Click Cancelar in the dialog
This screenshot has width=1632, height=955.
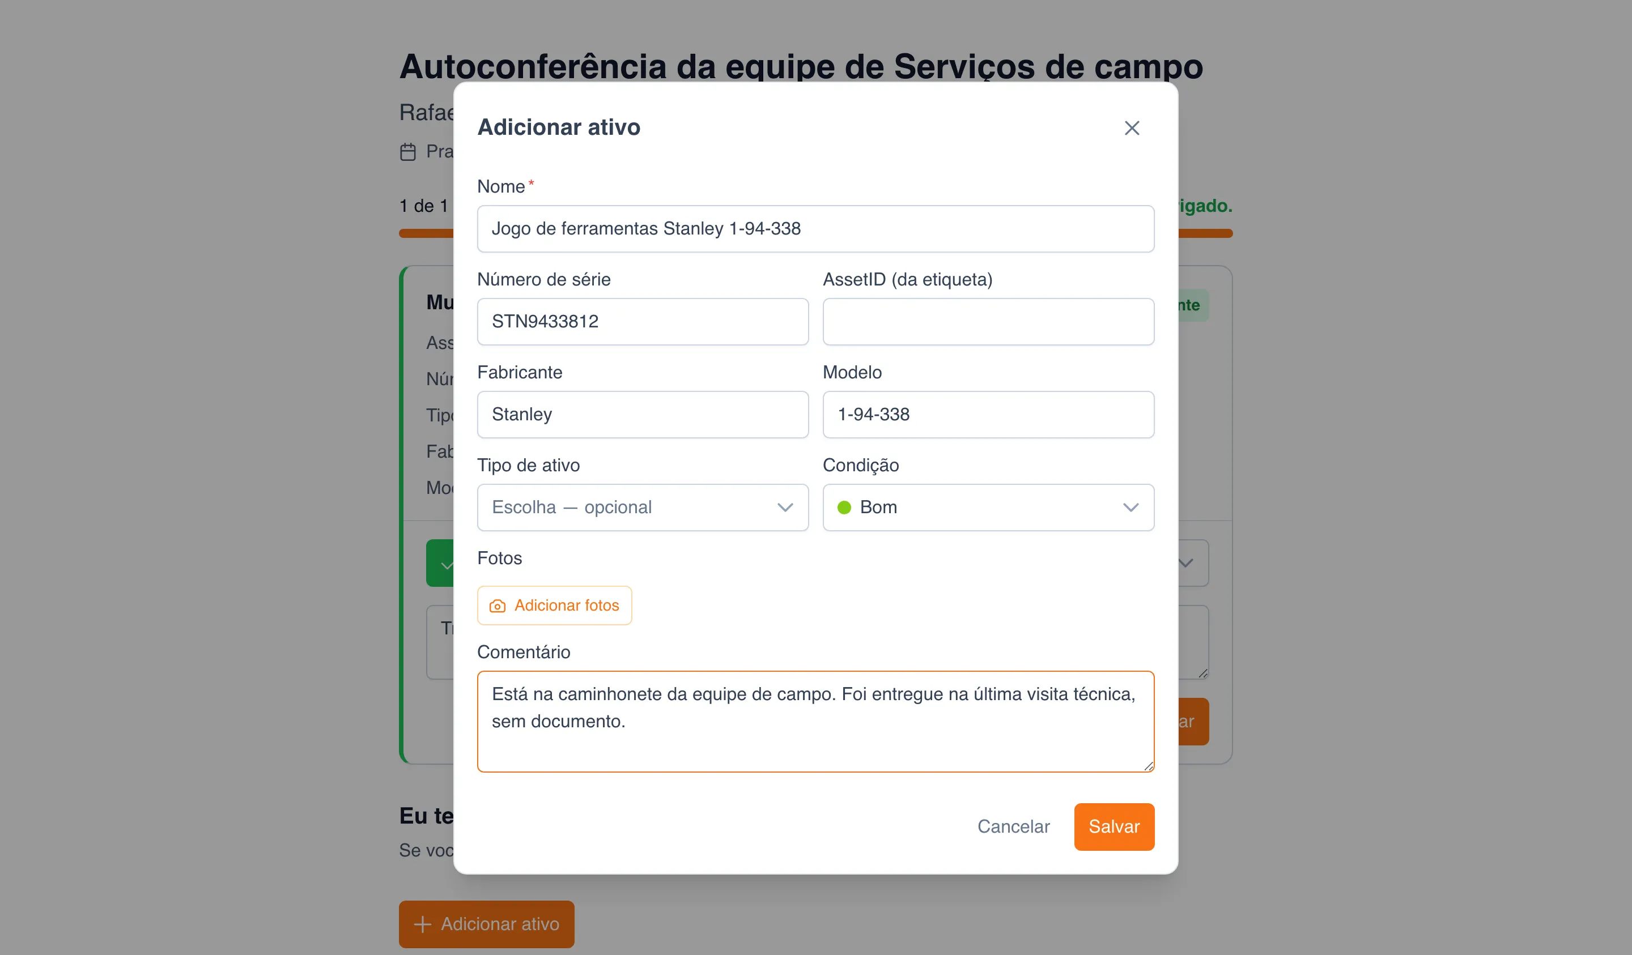click(x=1013, y=827)
